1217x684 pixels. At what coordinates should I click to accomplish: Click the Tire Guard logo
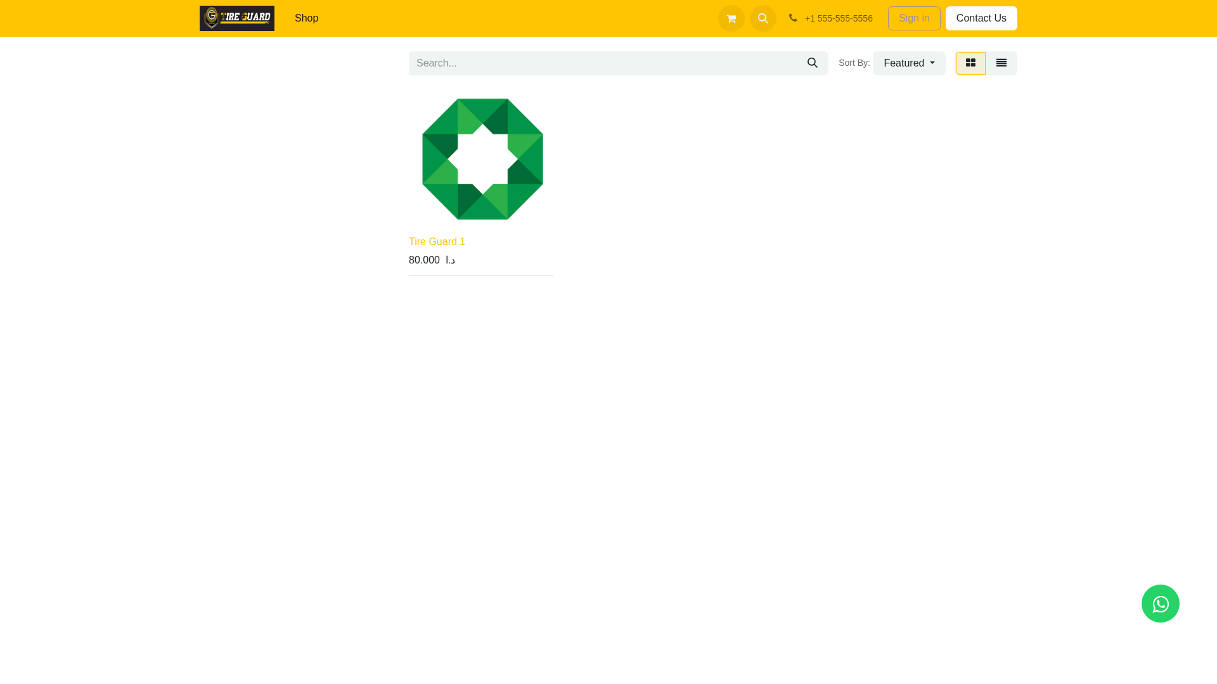point(237,18)
